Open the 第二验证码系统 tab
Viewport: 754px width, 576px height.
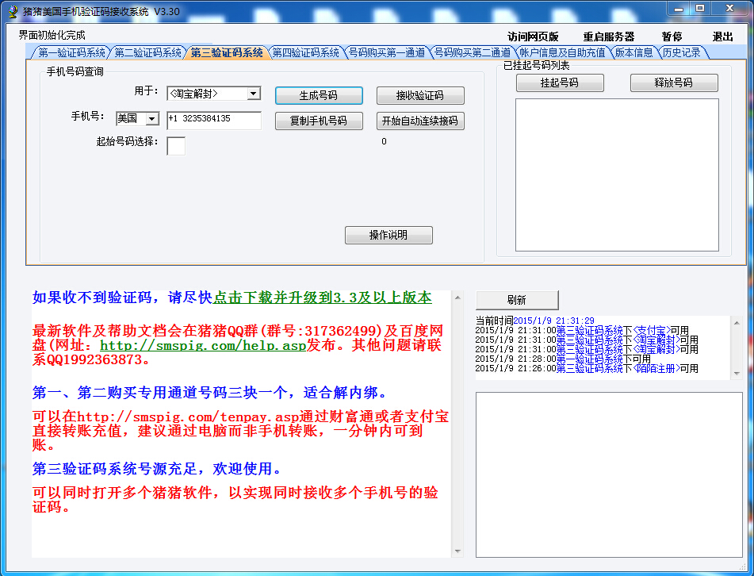coord(147,52)
